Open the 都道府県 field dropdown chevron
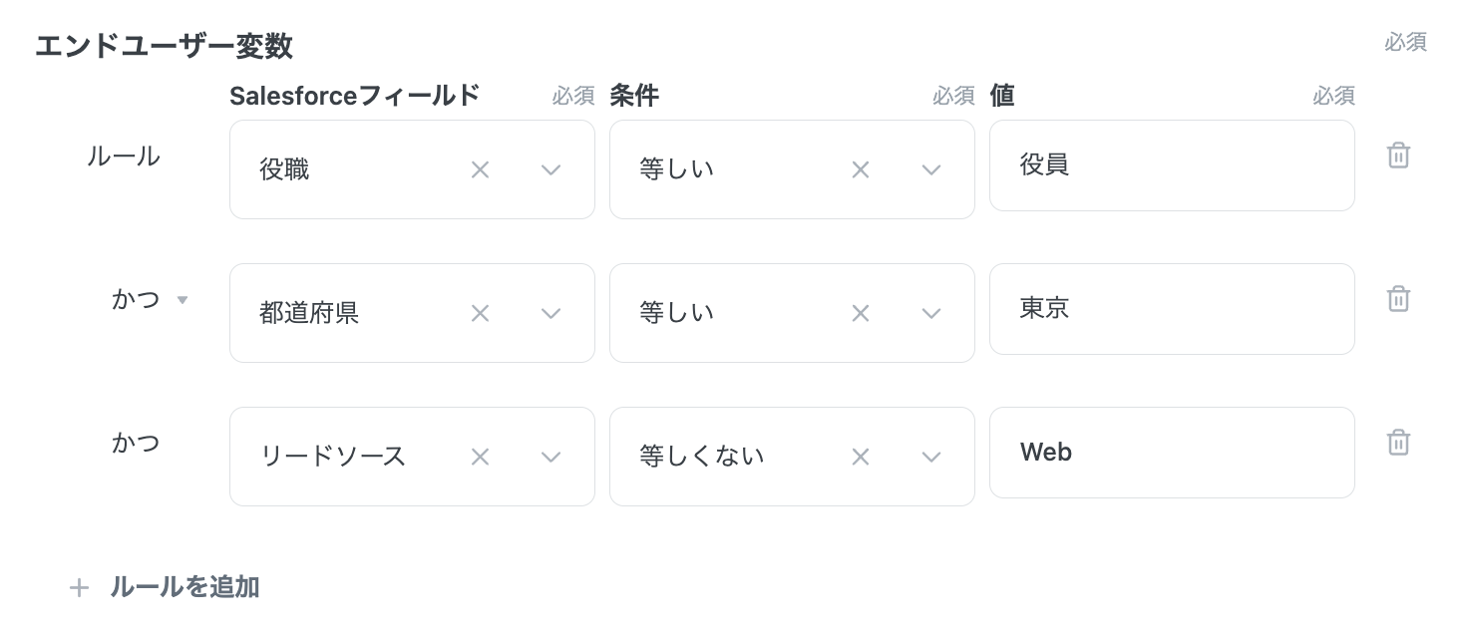This screenshot has width=1464, height=636. [x=550, y=314]
